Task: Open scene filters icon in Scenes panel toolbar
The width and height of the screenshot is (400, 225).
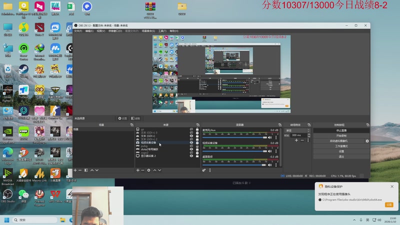Action: point(86,170)
